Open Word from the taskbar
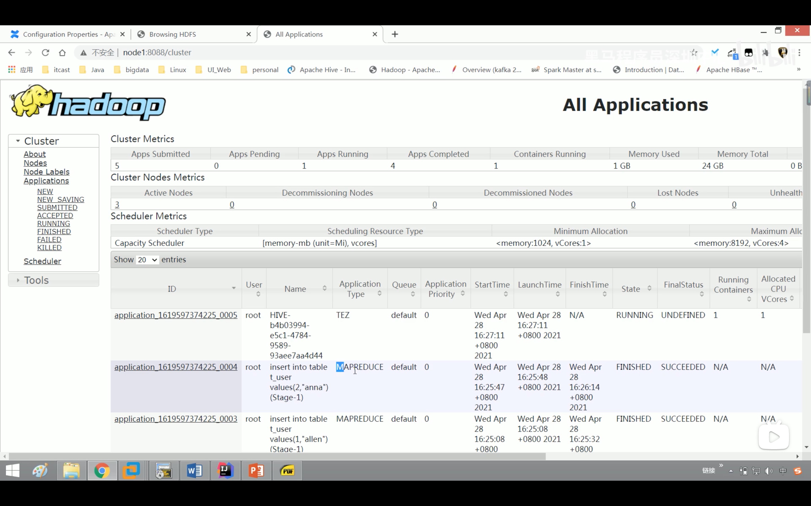Image resolution: width=811 pixels, height=506 pixels. 194,471
